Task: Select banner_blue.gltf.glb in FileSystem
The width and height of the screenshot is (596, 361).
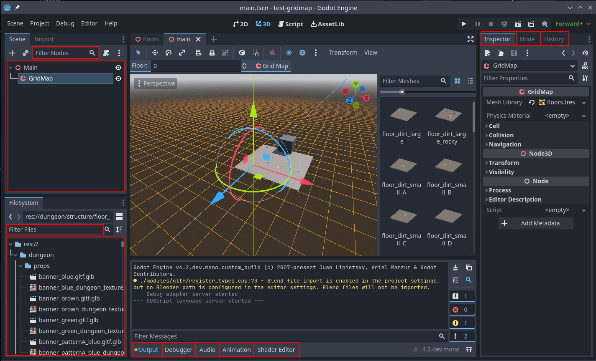Action: [67, 277]
